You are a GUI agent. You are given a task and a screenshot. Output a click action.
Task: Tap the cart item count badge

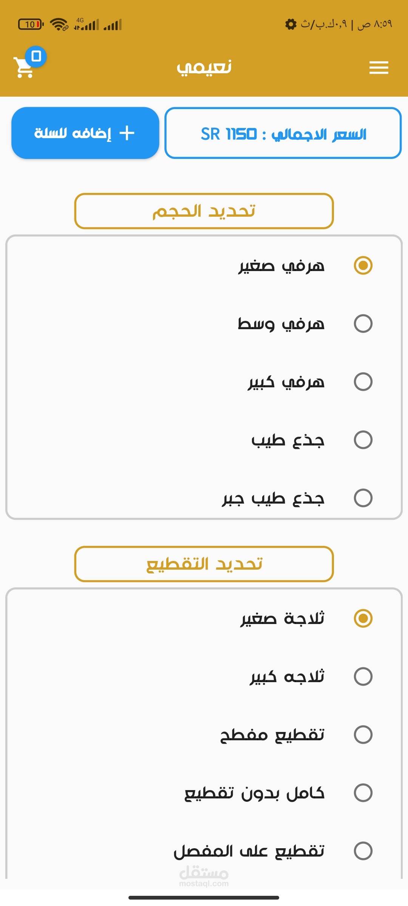[x=36, y=57]
